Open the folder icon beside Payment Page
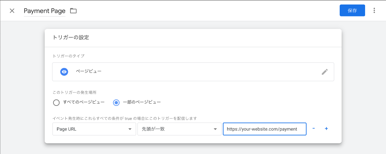The width and height of the screenshot is (386, 154). 73,11
